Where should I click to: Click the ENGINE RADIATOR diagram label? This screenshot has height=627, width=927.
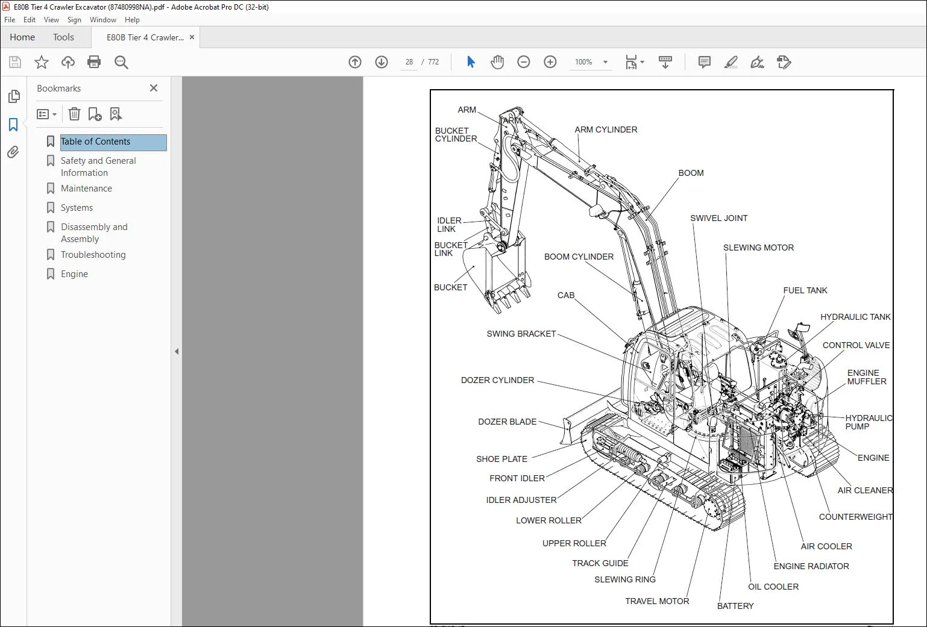[x=811, y=566]
